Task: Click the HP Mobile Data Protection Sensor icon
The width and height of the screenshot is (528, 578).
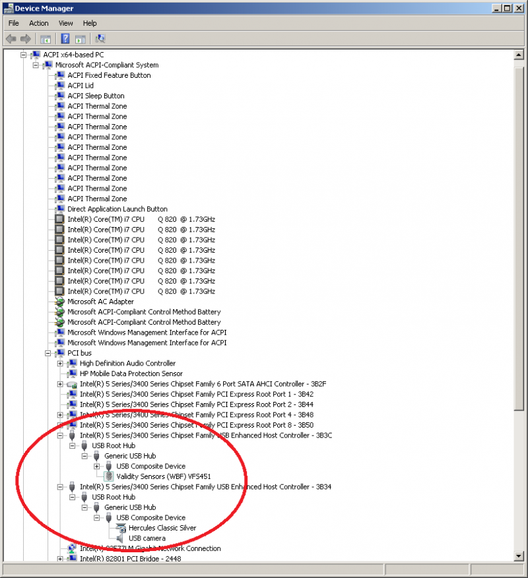Action: click(x=72, y=373)
